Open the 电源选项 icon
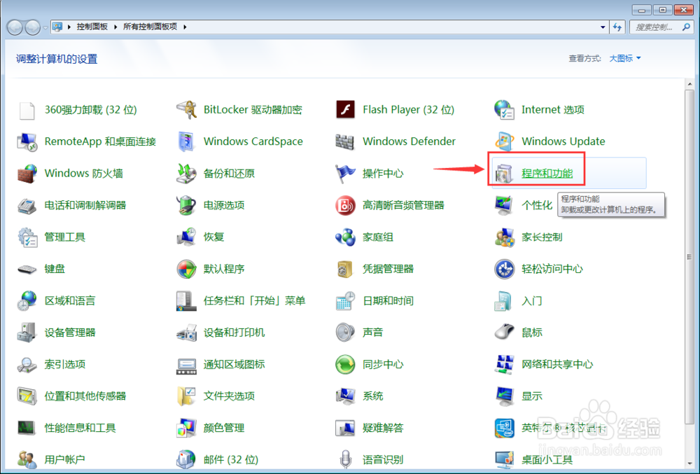 click(186, 205)
